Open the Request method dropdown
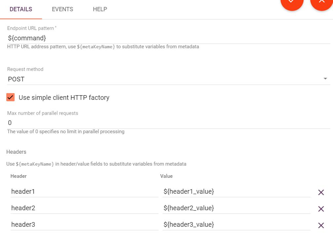 pyautogui.click(x=325, y=79)
